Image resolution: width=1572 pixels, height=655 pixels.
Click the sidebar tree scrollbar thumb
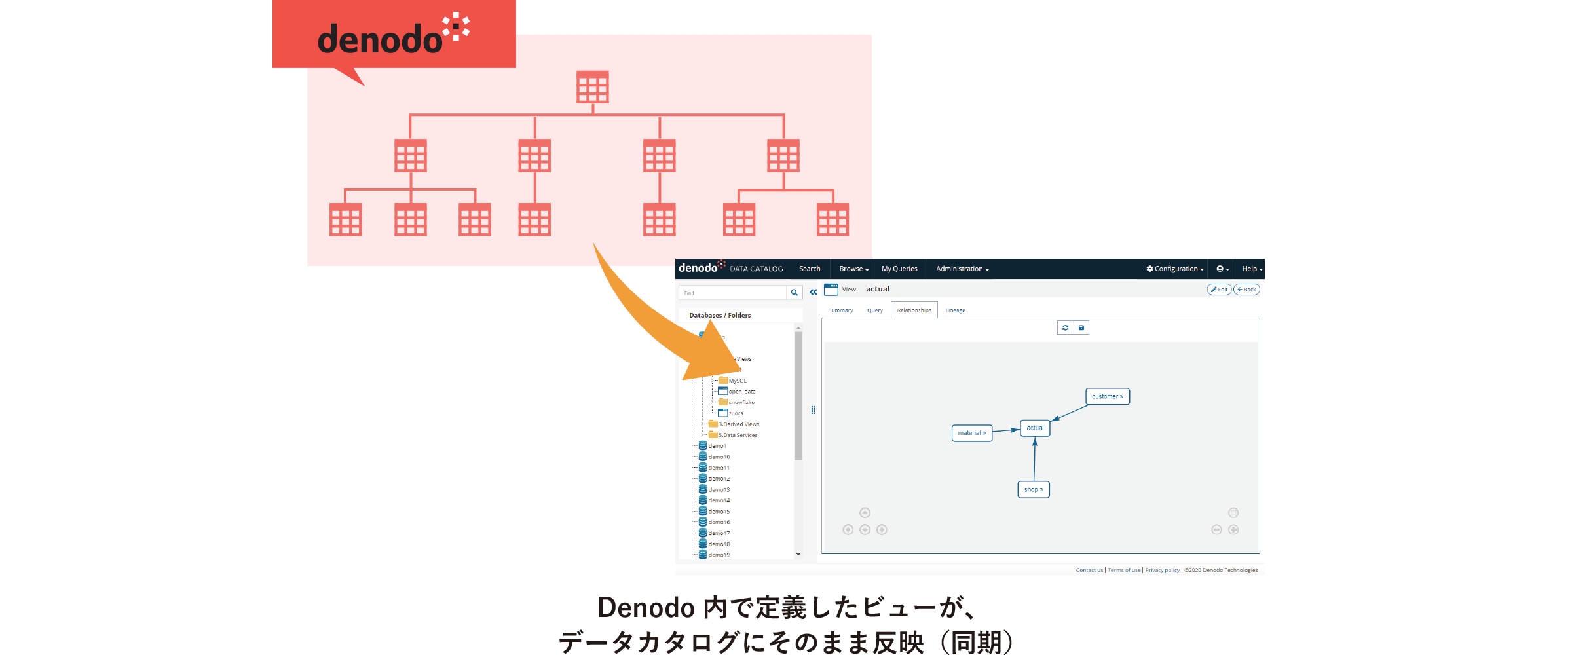click(798, 396)
